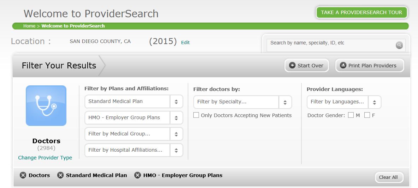Click Take a ProviderSearch Tour button
This screenshot has height=188, width=418.
[x=361, y=12]
